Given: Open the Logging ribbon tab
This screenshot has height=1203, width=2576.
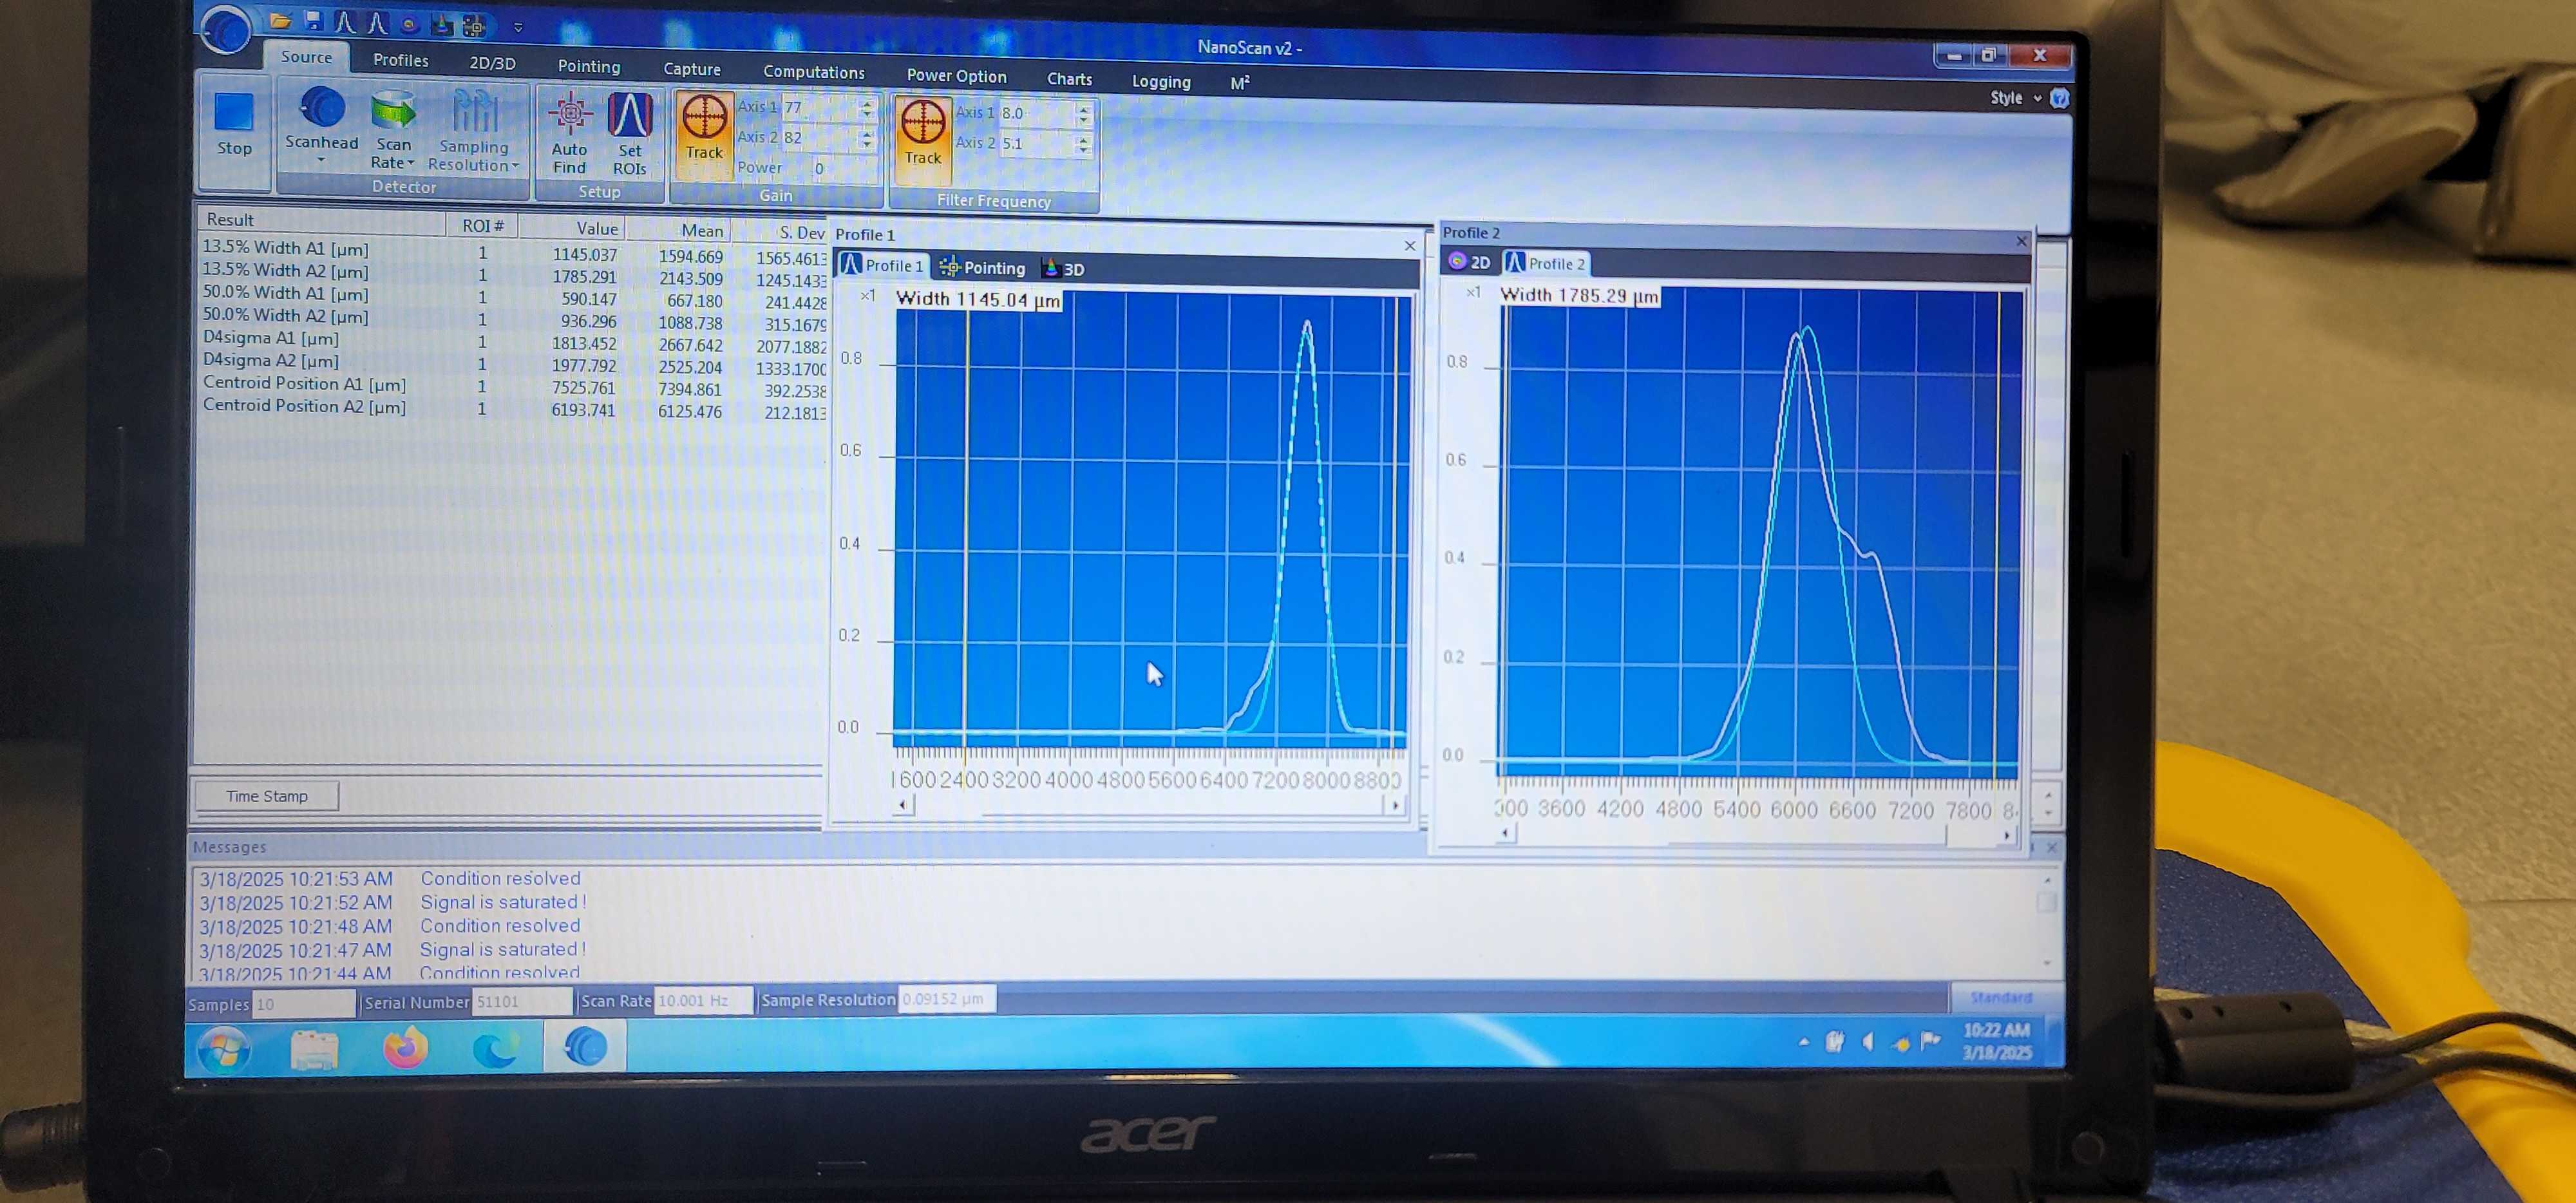Looking at the screenshot, I should click(1161, 82).
